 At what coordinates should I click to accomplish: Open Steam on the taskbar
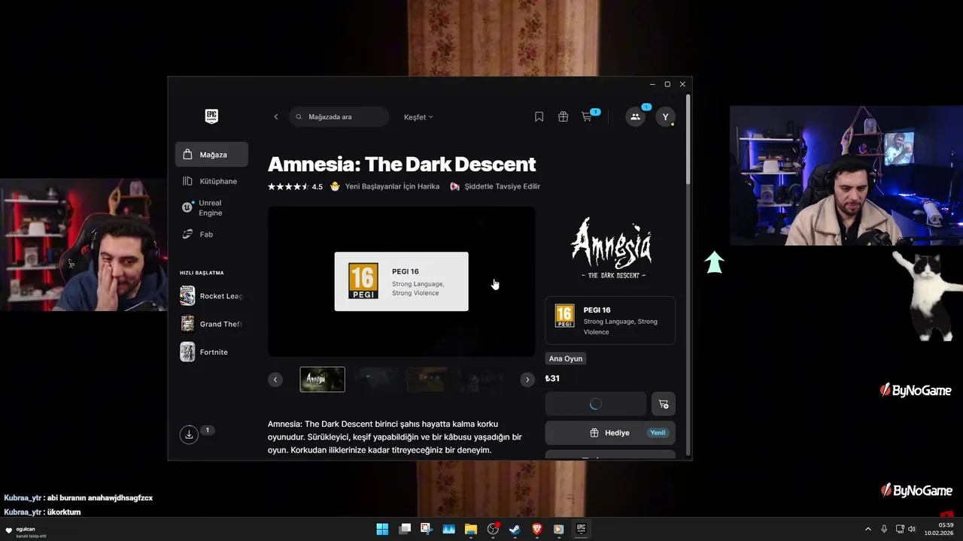tap(515, 529)
